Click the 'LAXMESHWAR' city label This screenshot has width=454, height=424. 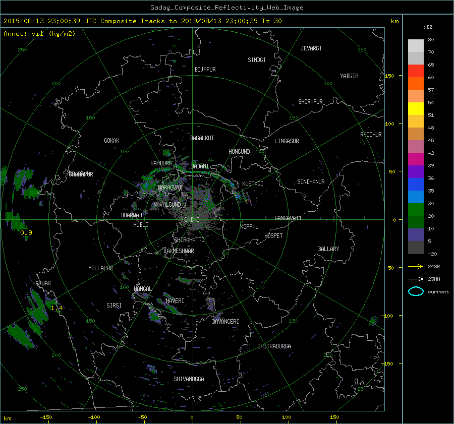pyautogui.click(x=179, y=251)
